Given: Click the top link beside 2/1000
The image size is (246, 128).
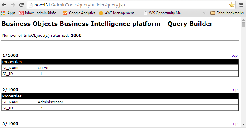Looking at the screenshot, I should (235, 89).
